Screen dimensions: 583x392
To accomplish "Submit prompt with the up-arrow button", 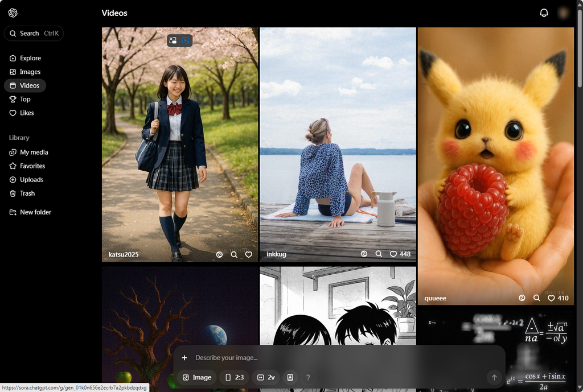I will (x=494, y=378).
